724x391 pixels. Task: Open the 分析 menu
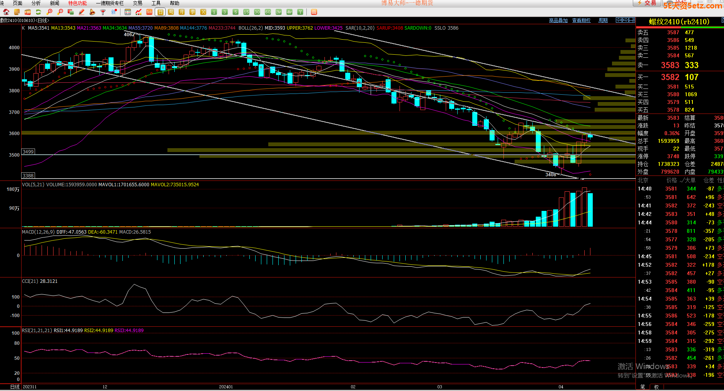[36, 3]
